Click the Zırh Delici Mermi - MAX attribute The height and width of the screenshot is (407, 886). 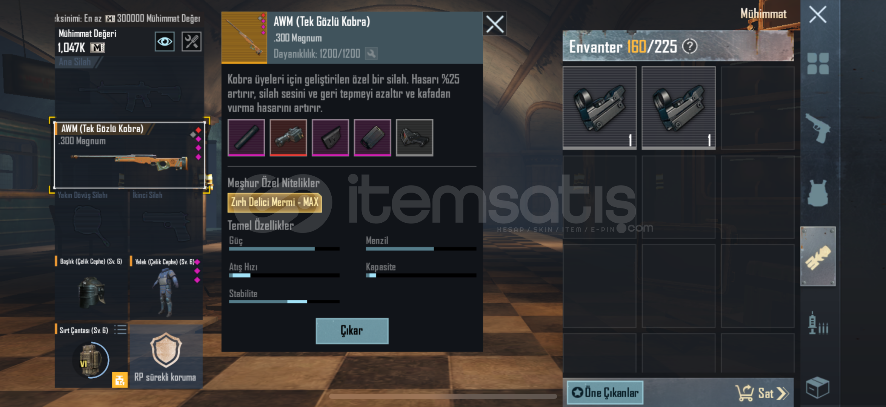[275, 203]
